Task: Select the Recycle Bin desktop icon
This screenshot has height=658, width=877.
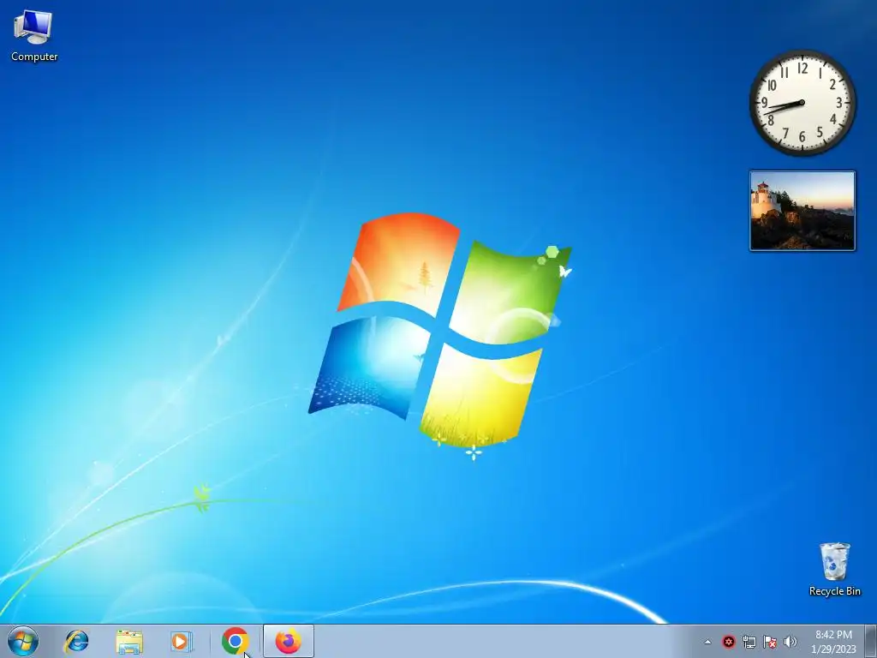Action: [834, 569]
